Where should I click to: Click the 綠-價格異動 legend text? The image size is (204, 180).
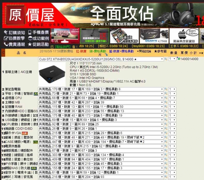coord(98,51)
